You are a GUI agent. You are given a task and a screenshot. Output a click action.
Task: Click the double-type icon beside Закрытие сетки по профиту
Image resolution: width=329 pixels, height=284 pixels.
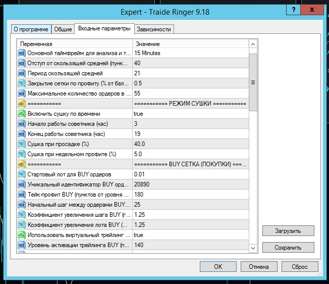pos(21,83)
